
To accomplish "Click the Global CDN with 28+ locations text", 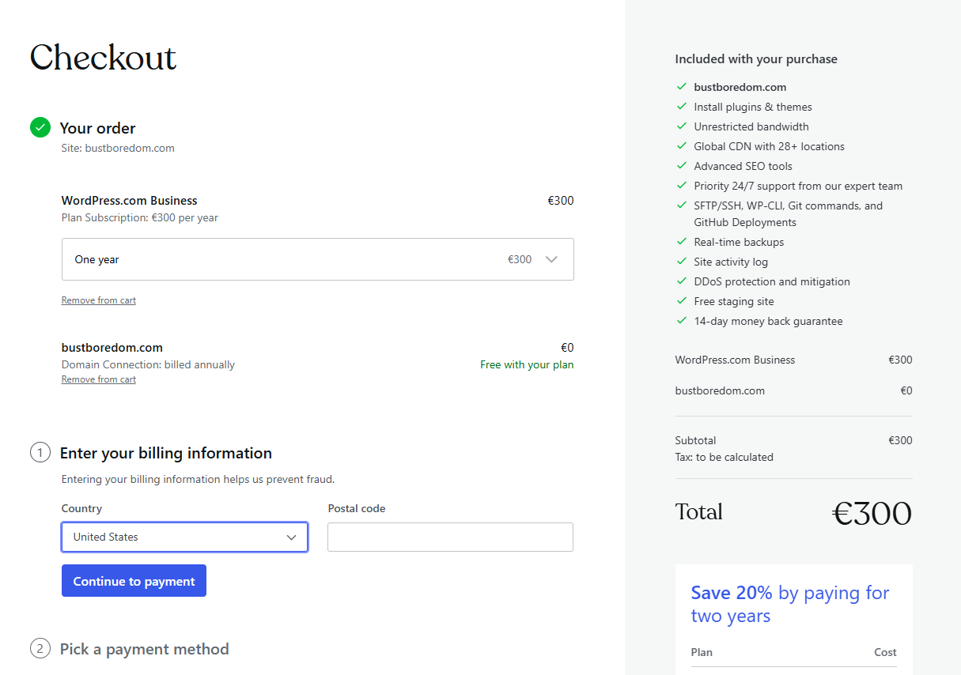I will (770, 146).
